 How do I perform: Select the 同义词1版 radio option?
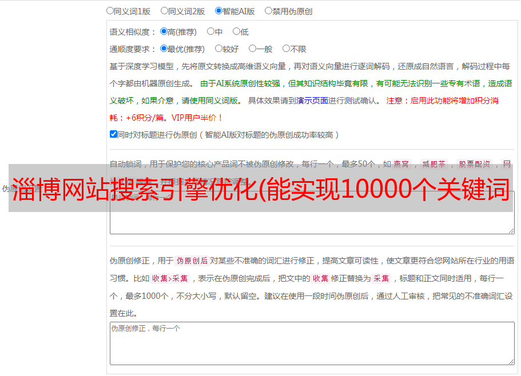tap(110, 11)
